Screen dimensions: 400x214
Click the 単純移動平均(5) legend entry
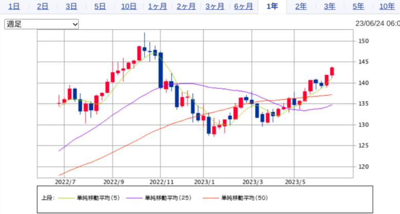click(x=98, y=198)
